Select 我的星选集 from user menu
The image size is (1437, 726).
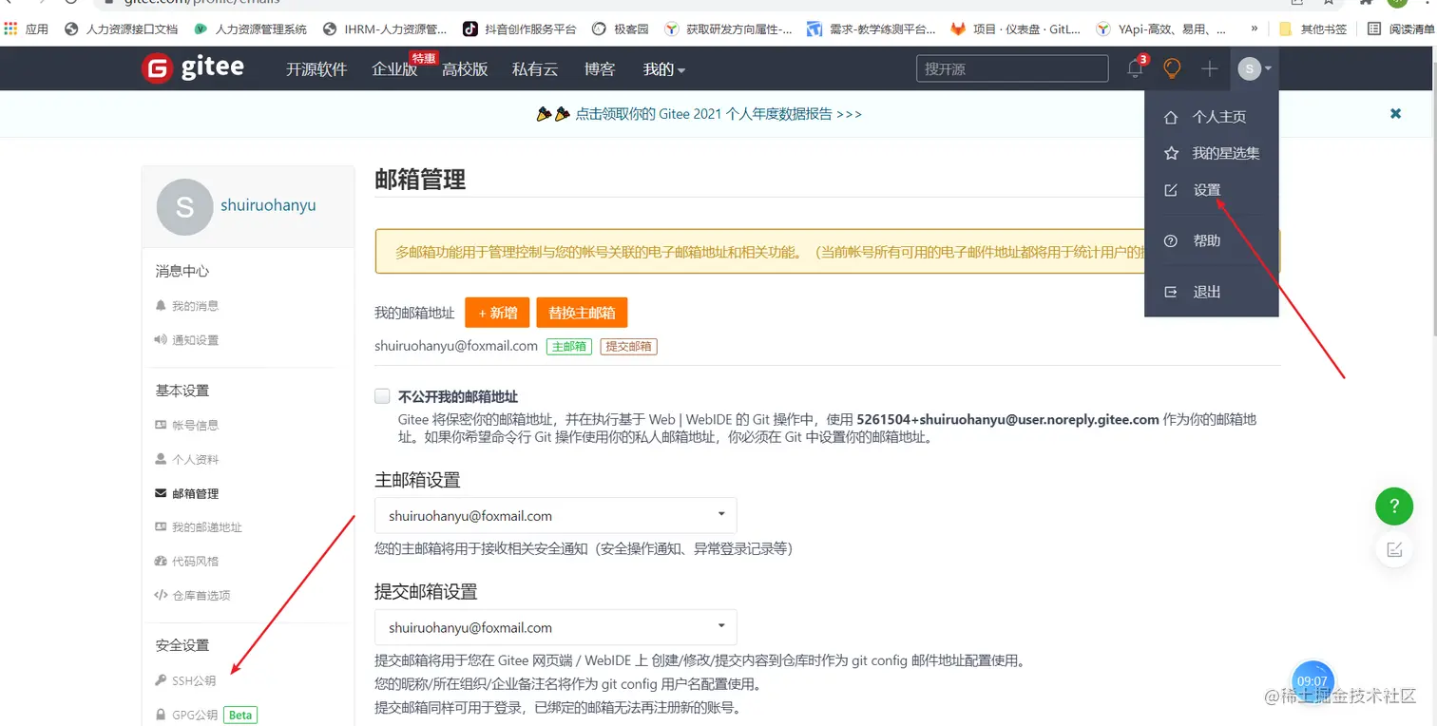click(1212, 153)
